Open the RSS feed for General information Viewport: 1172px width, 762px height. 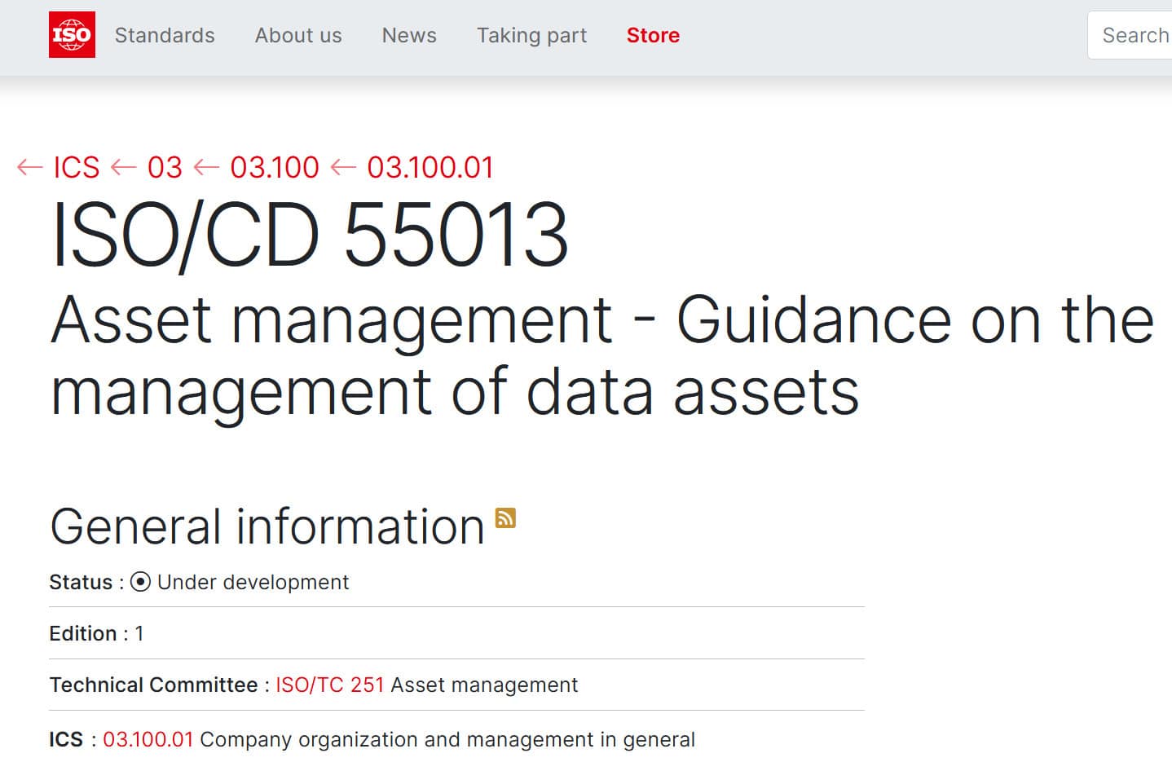[x=505, y=518]
